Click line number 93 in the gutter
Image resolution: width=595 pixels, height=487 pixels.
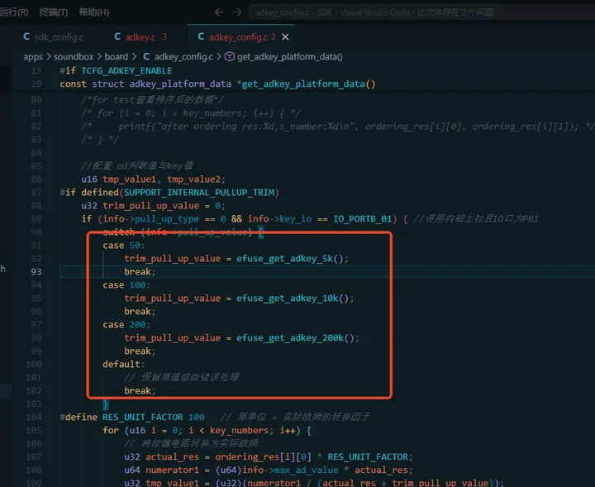point(36,272)
